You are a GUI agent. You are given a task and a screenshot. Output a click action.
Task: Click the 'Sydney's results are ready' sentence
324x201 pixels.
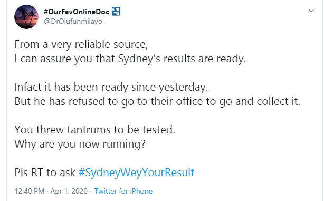tap(130, 59)
